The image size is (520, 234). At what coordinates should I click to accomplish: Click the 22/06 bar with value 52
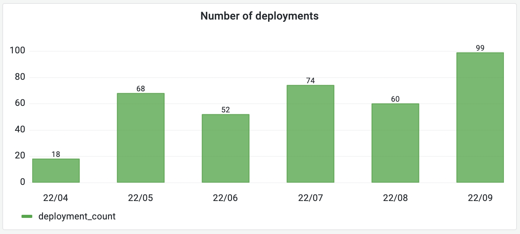[225, 148]
